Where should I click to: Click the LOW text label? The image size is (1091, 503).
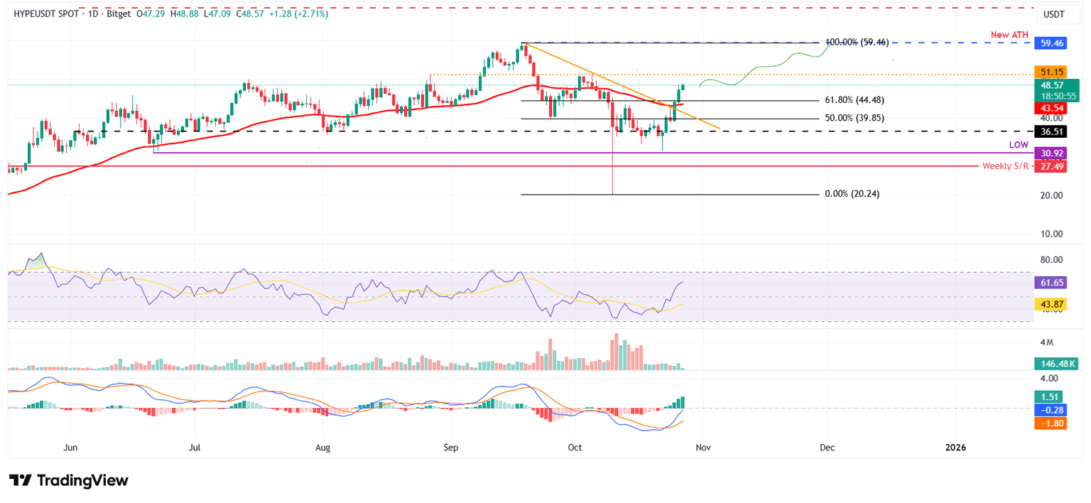[1018, 144]
